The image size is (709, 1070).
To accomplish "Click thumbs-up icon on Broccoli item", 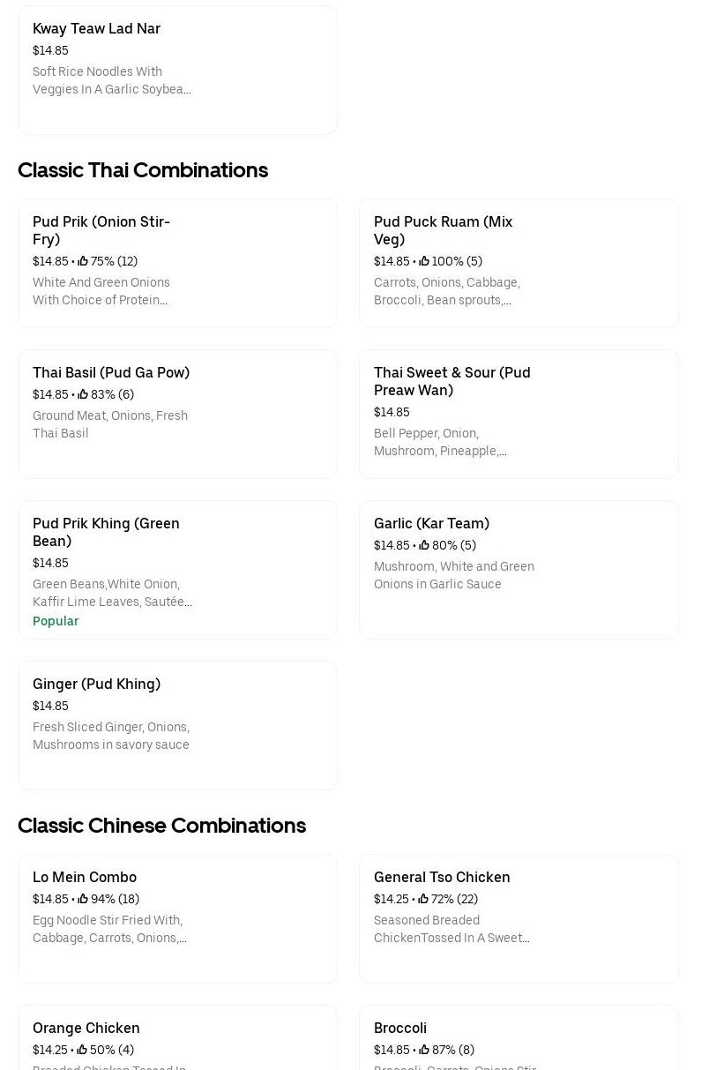I will click(424, 1050).
